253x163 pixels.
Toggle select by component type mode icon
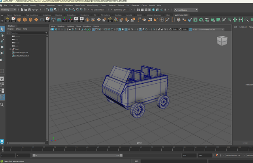(x=55, y=9)
